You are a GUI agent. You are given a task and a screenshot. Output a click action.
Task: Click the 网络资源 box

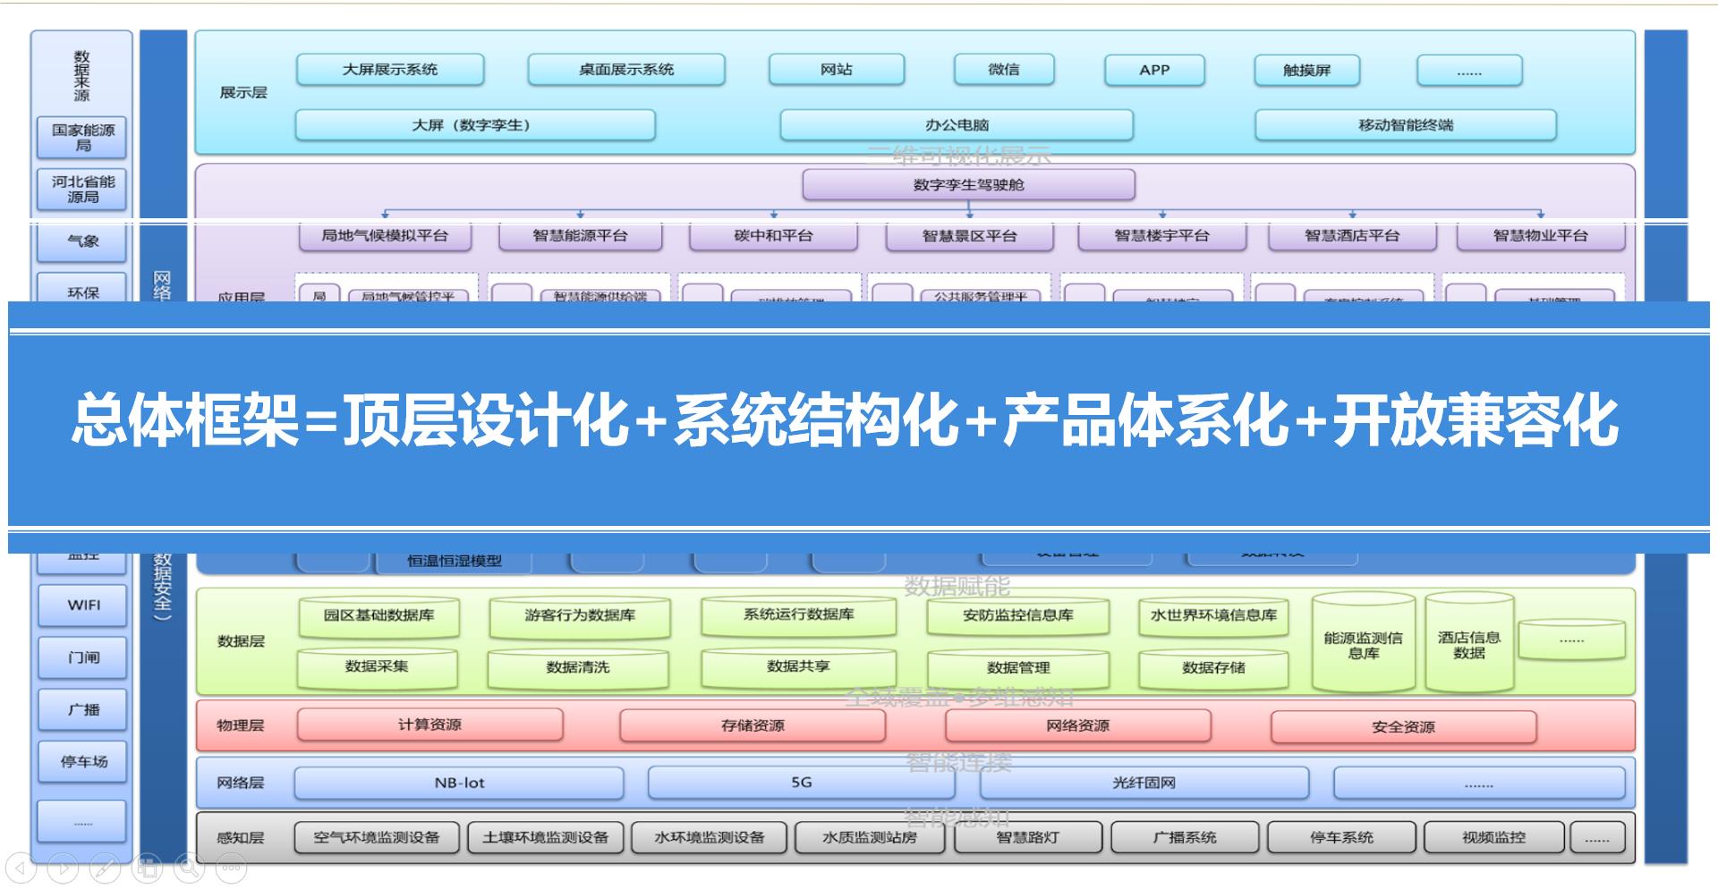(x=1077, y=725)
